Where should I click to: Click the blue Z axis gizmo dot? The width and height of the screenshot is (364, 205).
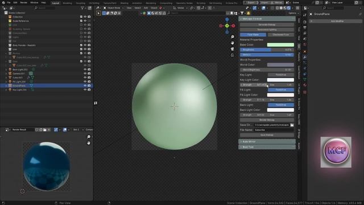tap(227, 19)
